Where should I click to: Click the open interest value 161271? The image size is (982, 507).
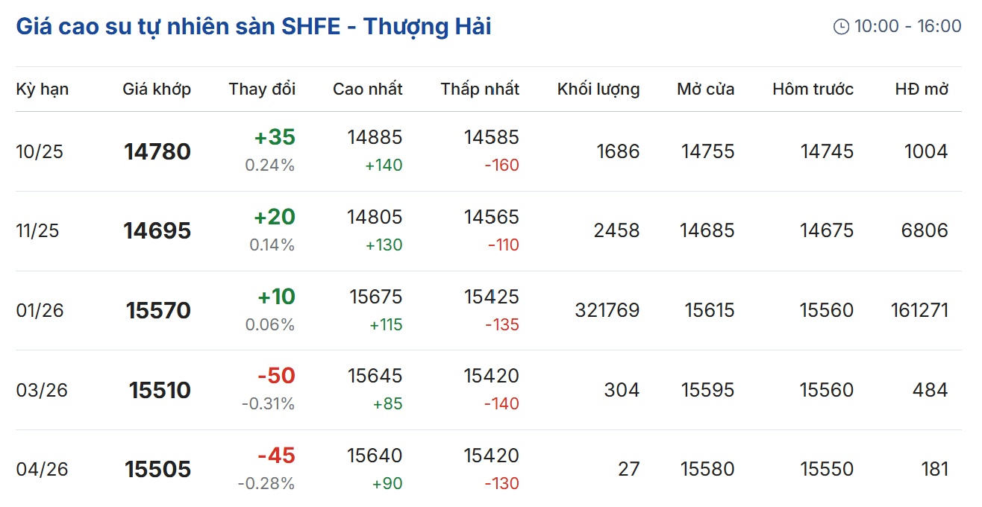(919, 311)
